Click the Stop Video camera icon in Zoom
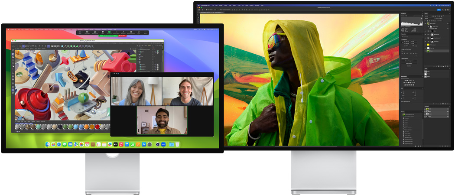Viewport: 455px width, 195px height. tap(87, 32)
